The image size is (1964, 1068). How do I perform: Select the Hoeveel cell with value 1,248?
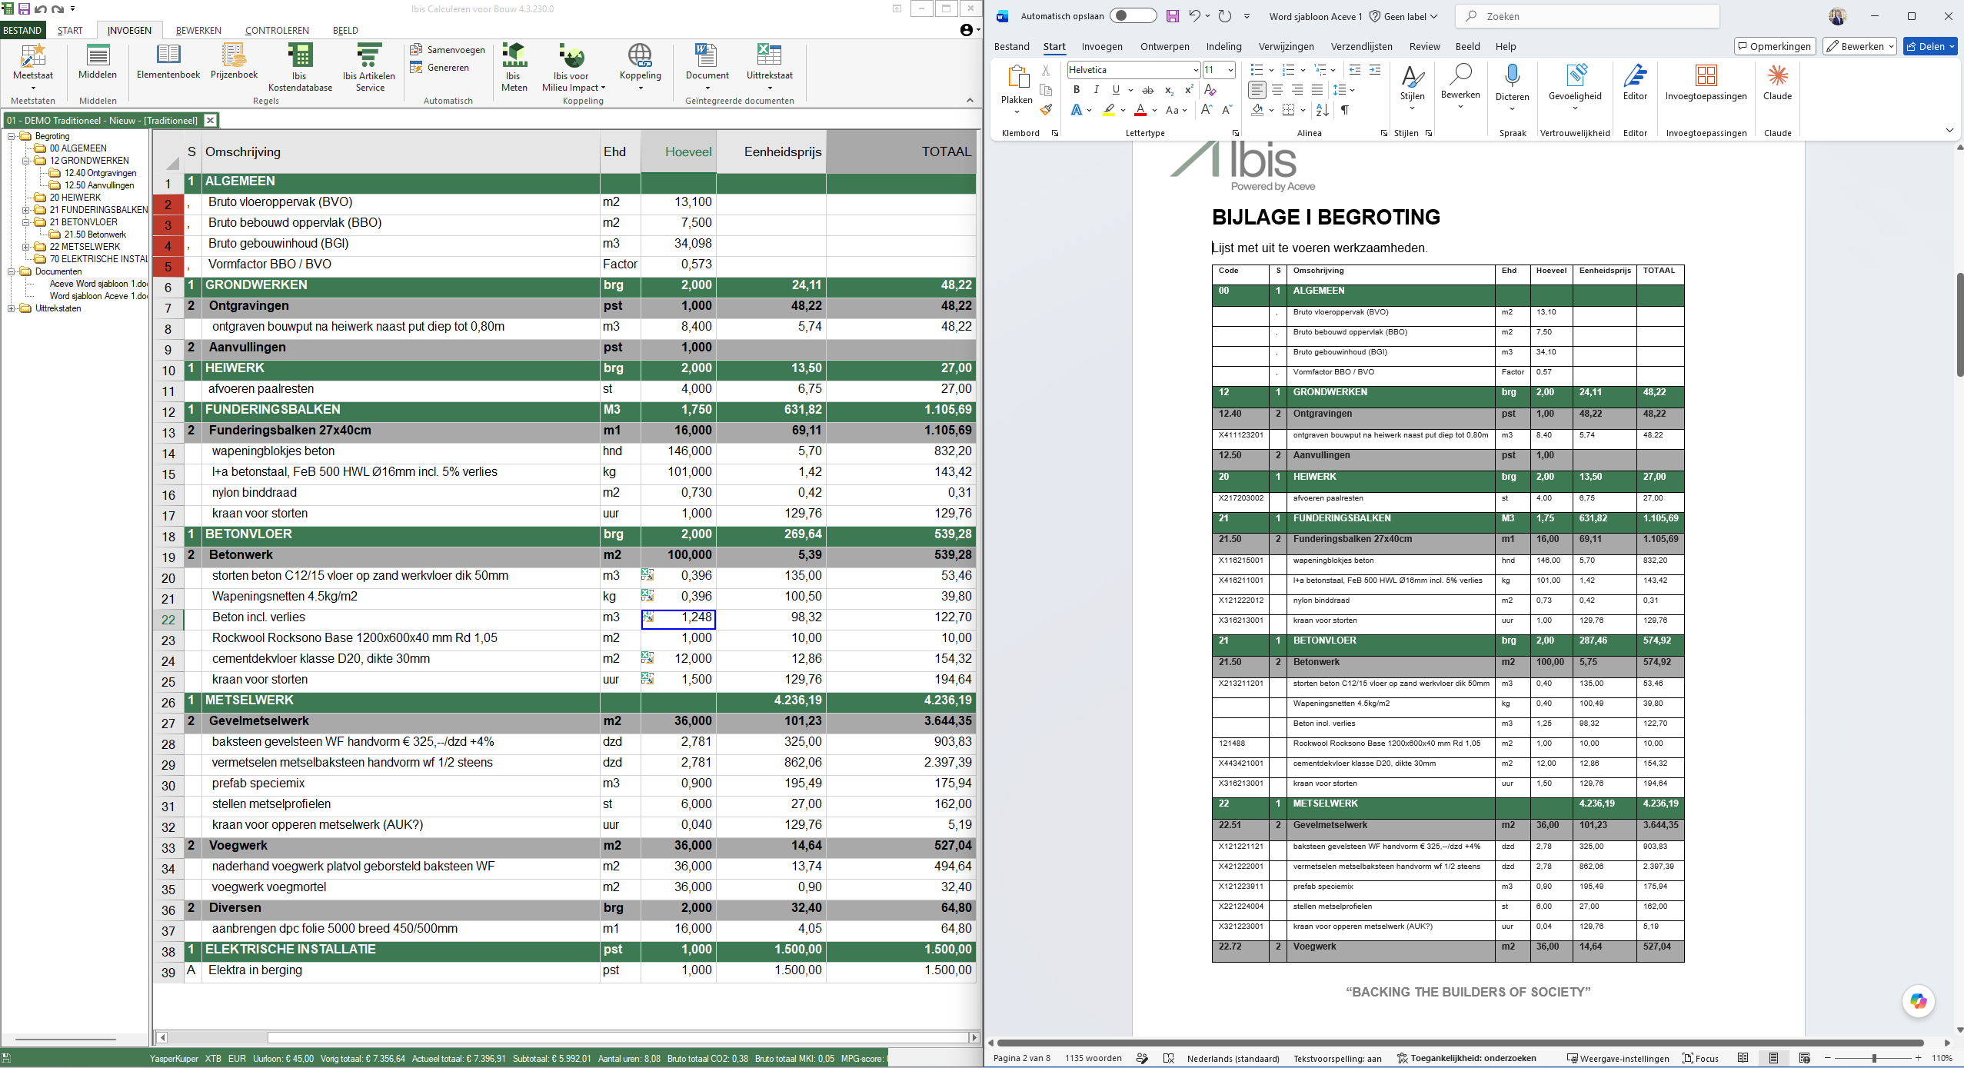[x=678, y=618]
